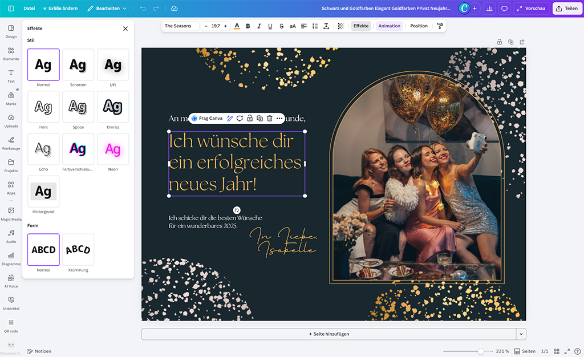The height and width of the screenshot is (357, 584).
Task: Toggle bulleted list formatting
Action: click(x=315, y=26)
